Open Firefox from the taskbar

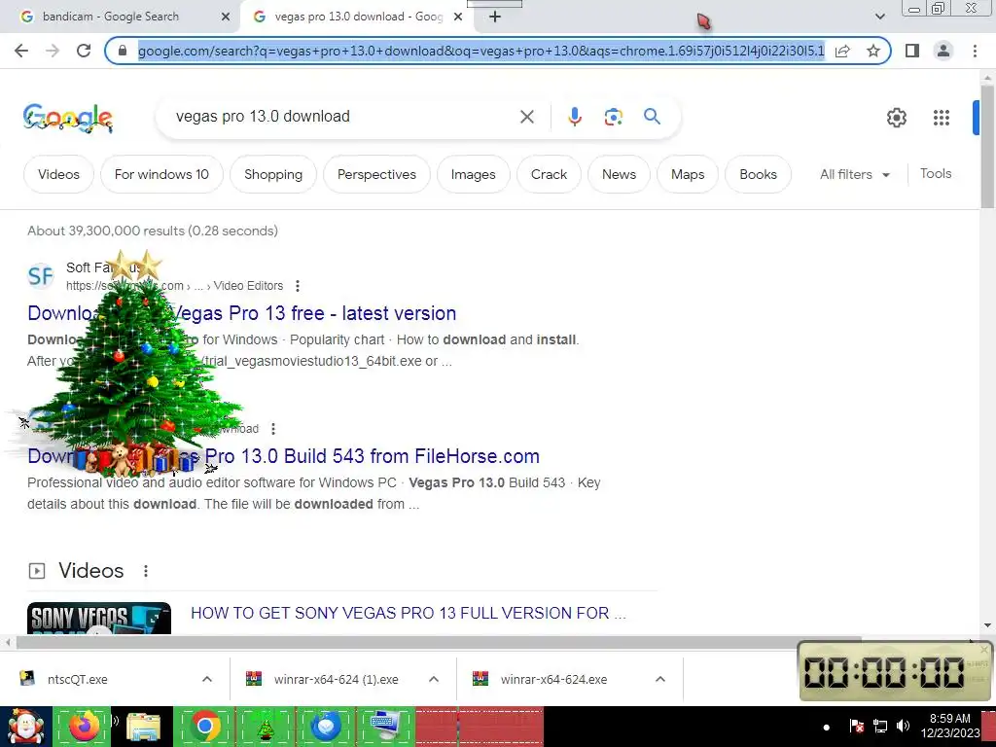pos(84,727)
